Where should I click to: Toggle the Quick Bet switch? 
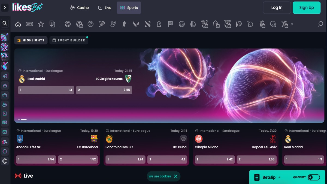(314, 177)
